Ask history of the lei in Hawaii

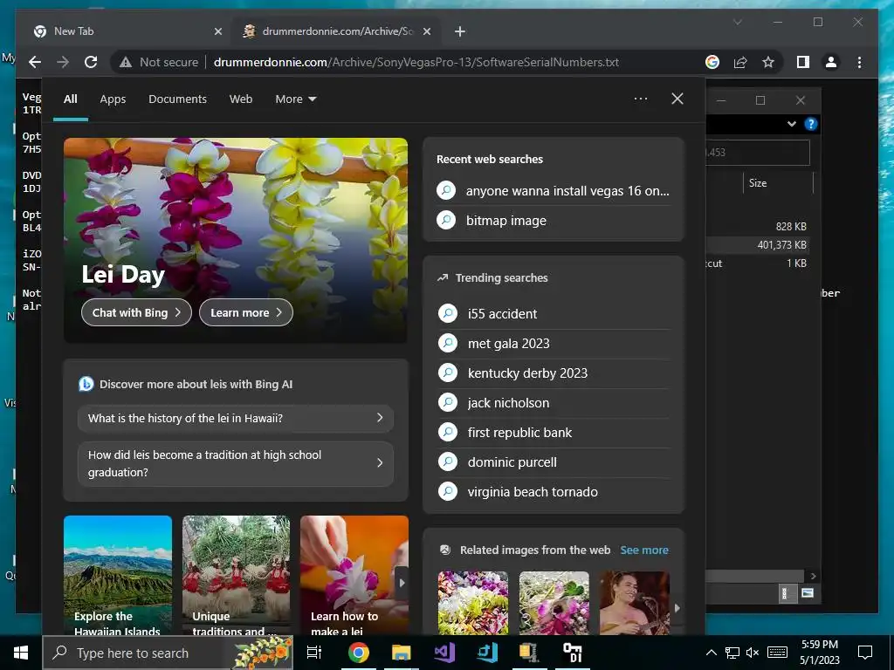[236, 418]
